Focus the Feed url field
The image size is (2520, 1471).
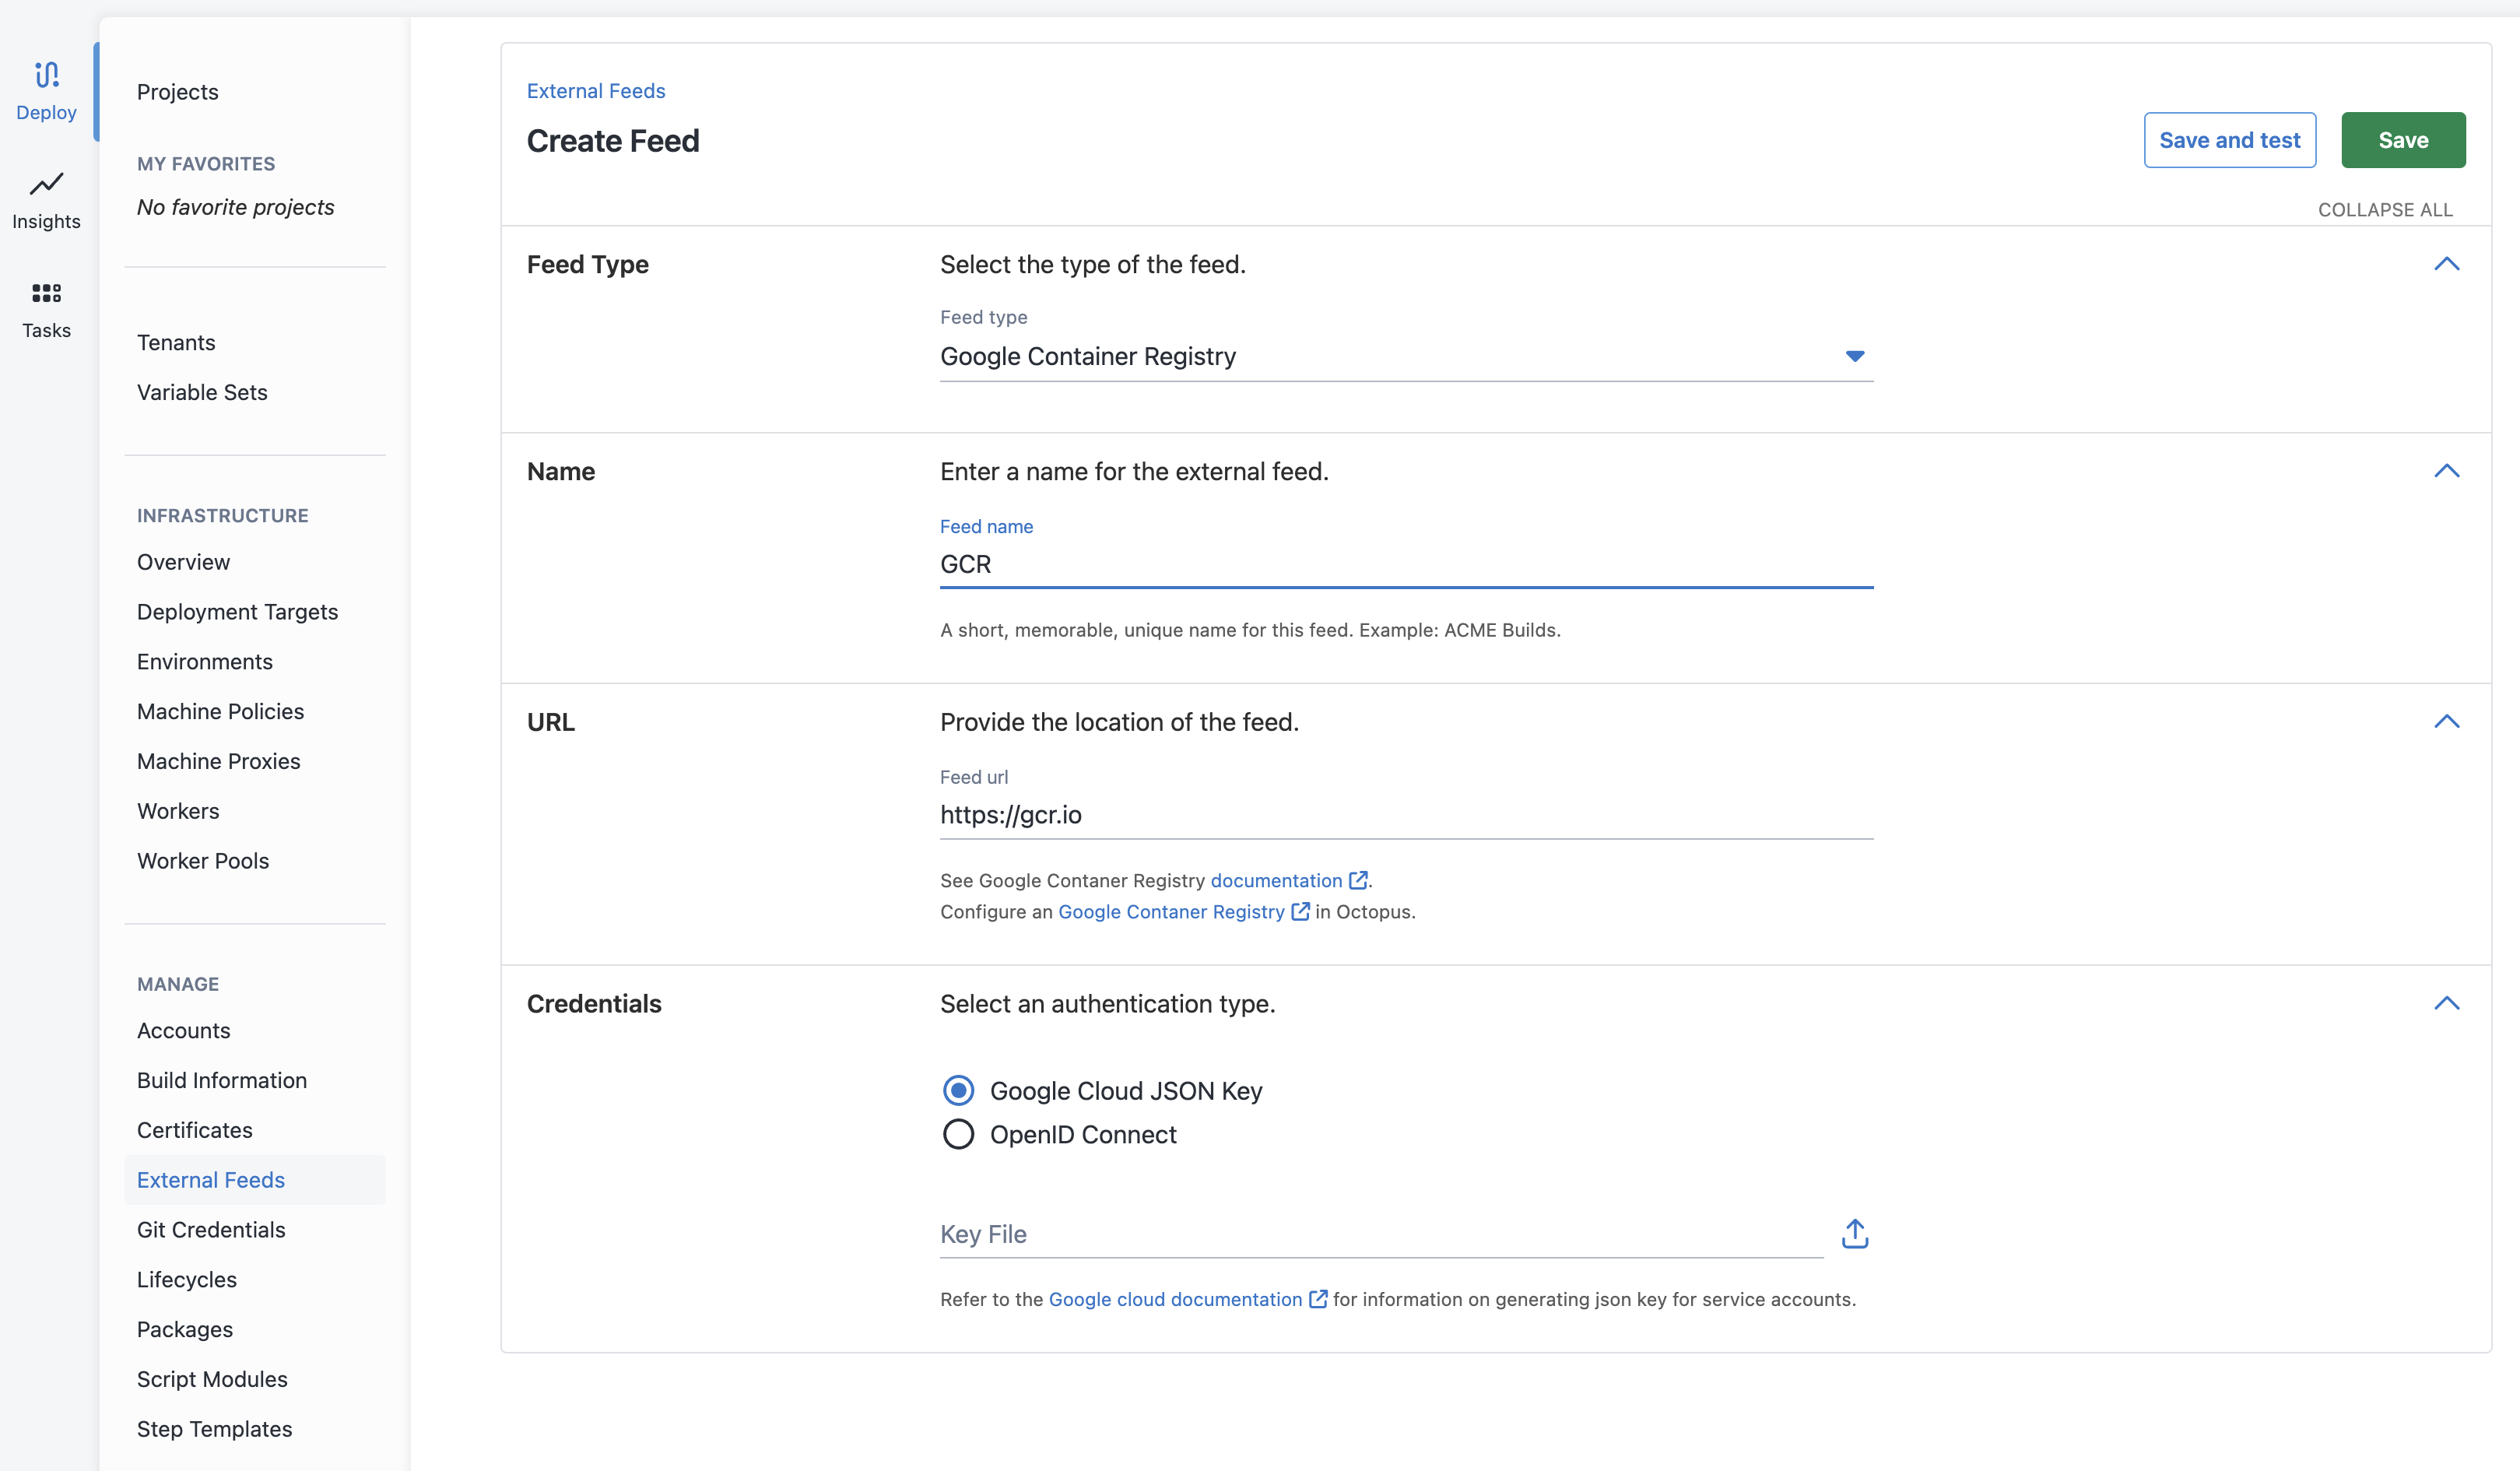click(1406, 815)
